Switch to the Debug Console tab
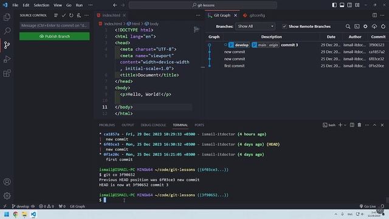 [153, 125]
